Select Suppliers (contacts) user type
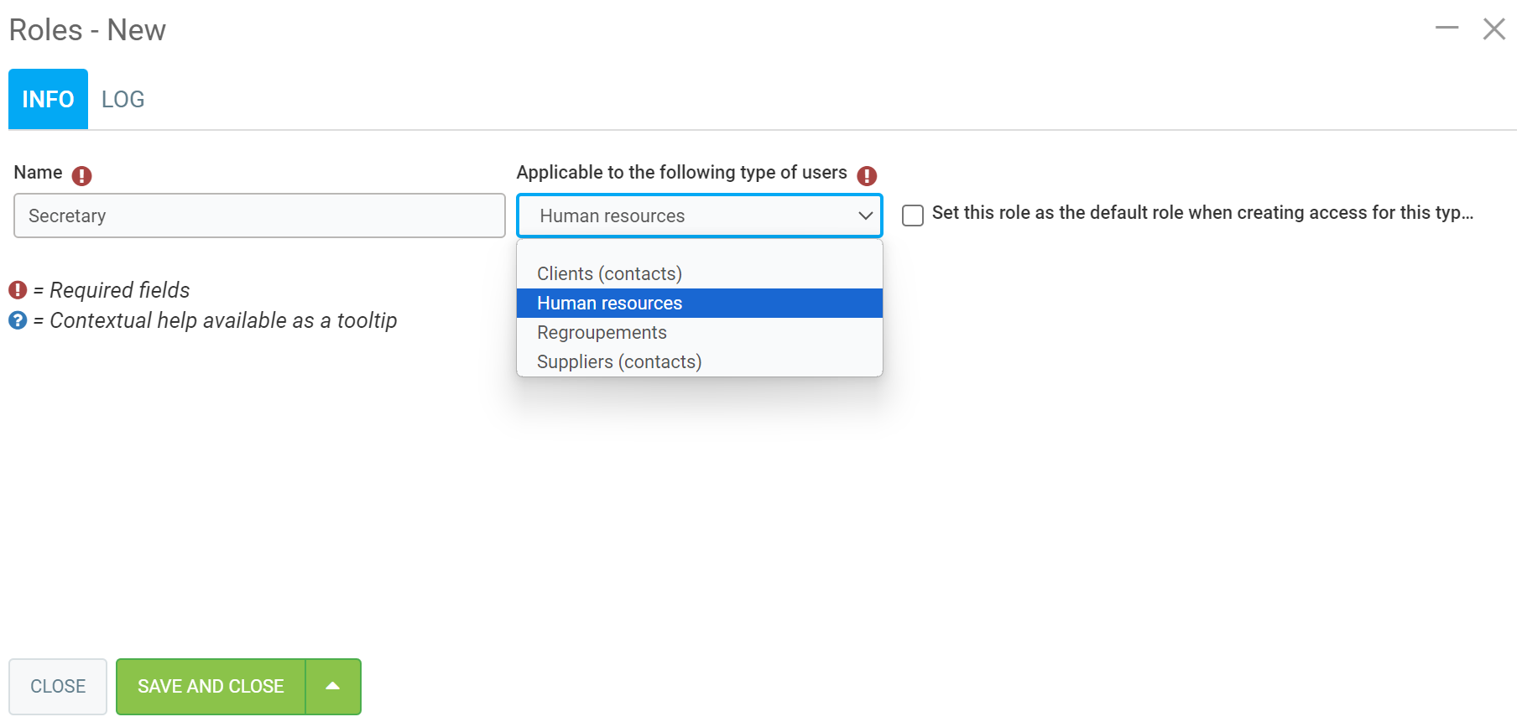This screenshot has height=722, width=1522. point(619,361)
